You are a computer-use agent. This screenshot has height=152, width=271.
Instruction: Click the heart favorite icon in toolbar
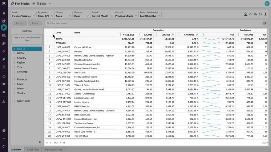pyautogui.click(x=261, y=14)
